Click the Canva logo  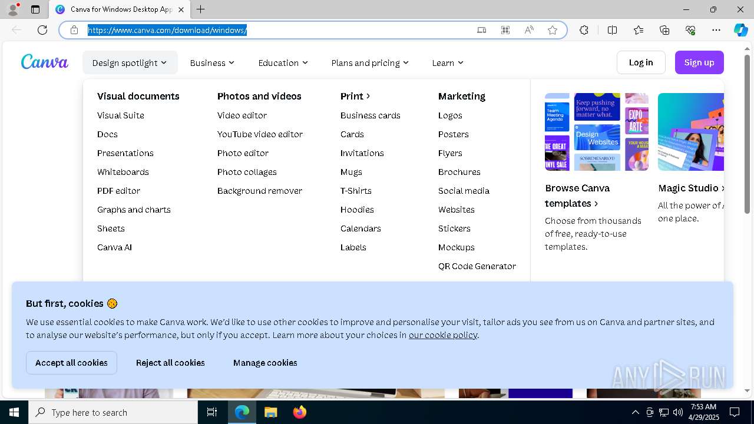[x=45, y=62]
